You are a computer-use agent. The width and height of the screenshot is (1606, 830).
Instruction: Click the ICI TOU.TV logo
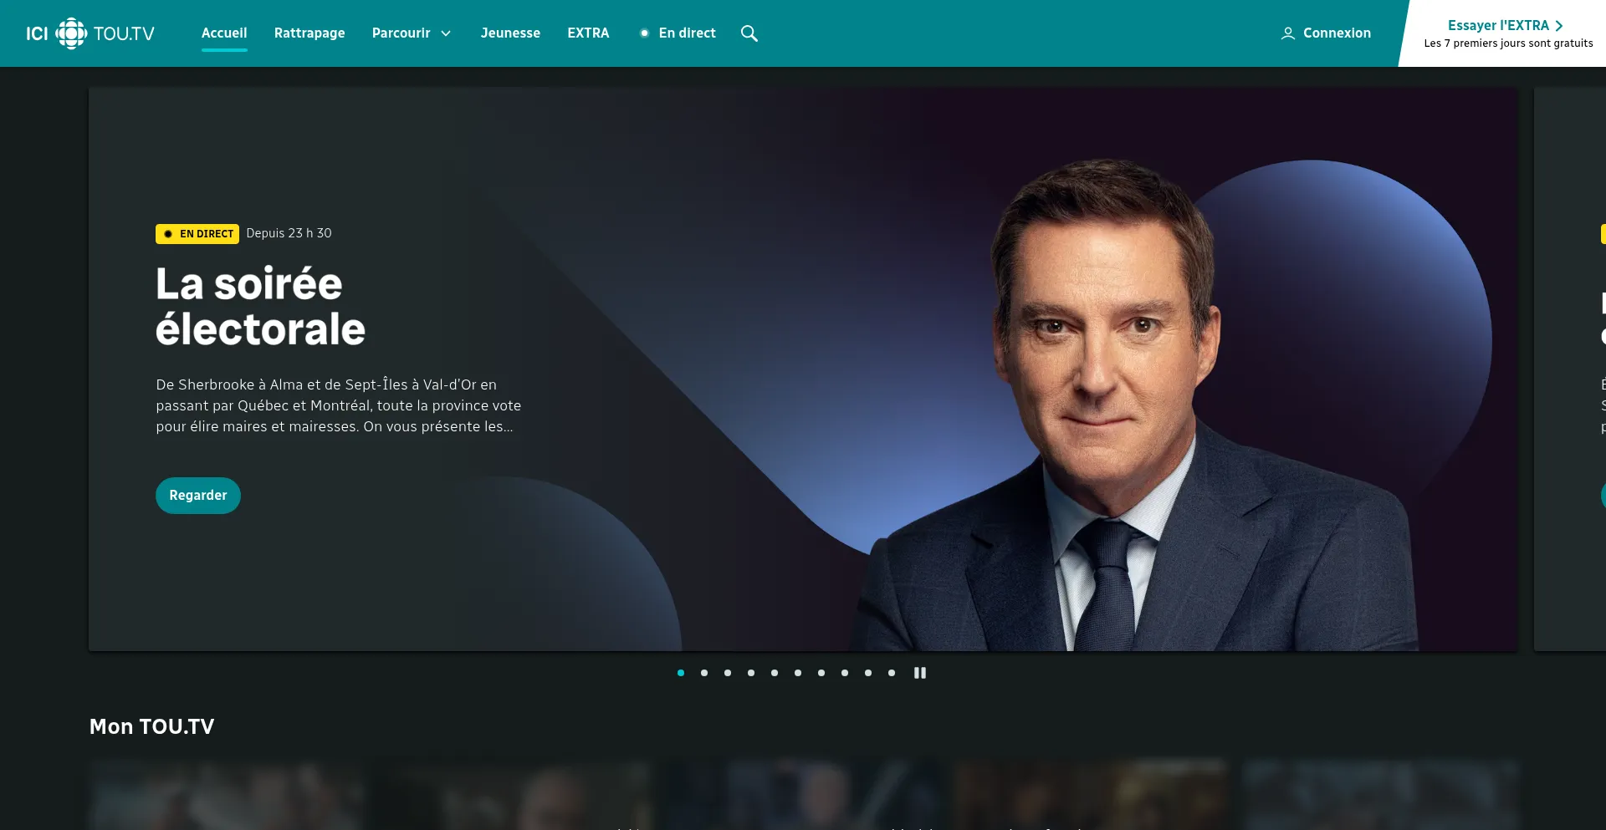click(90, 33)
